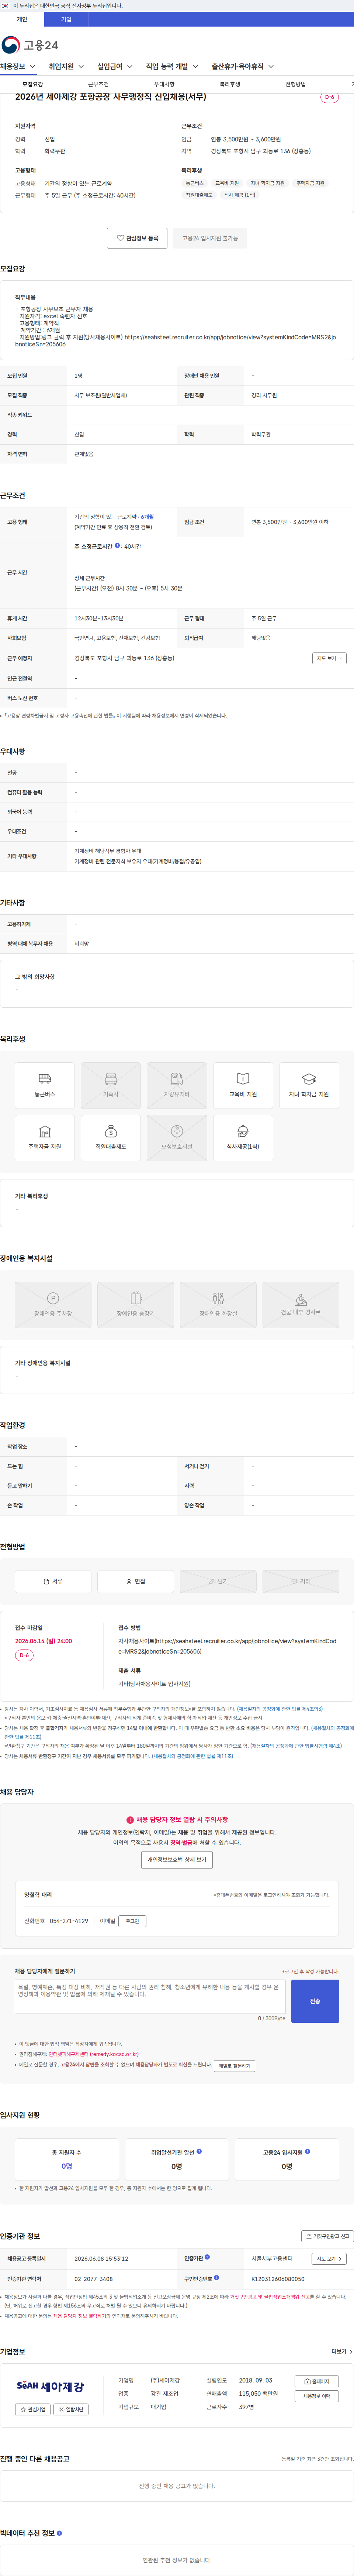The width and height of the screenshot is (354, 2576).
Task: Switch to the 개인 tab
Action: [x=22, y=19]
